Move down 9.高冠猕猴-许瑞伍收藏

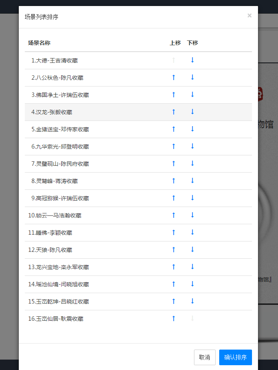click(x=192, y=198)
